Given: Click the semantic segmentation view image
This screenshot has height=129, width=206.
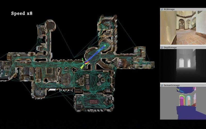Looking at the screenshot, I should click(x=183, y=103).
